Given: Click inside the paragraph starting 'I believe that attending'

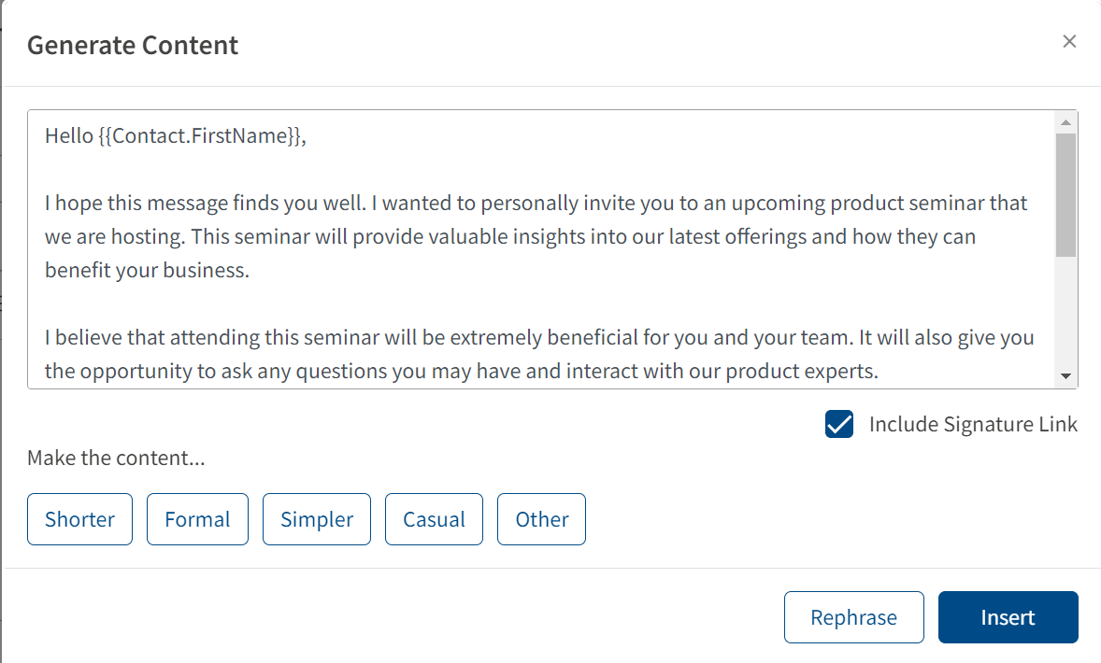Looking at the screenshot, I should (x=539, y=354).
